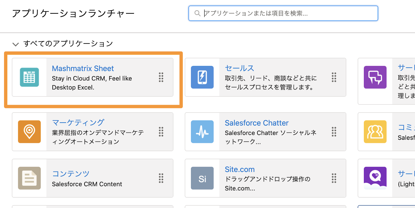Click the Mashmatrix Sheet spreadsheet icon
415x208 pixels.
29,77
